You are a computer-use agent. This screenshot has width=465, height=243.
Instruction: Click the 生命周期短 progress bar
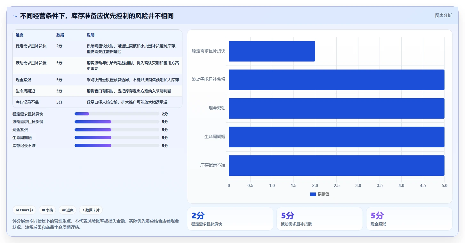coord(117,137)
